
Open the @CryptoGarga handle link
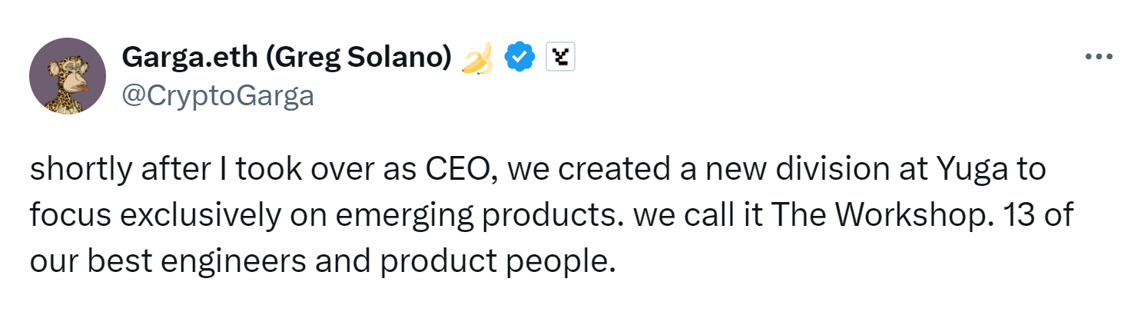[x=217, y=96]
